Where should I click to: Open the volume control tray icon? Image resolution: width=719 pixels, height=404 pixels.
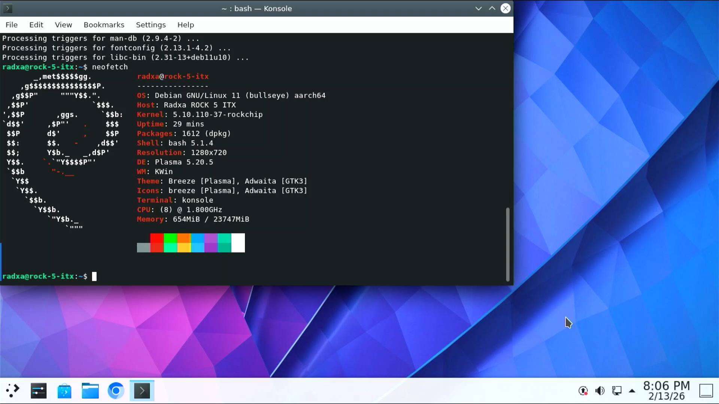(600, 391)
